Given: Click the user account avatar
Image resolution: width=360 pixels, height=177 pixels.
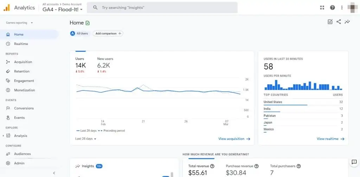Looking at the screenshot, I should click(352, 8).
